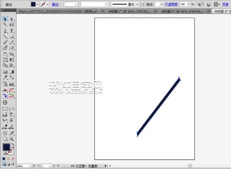Close the 未标题-7 document tab
Screen dimensions: 231x169
point(156,11)
